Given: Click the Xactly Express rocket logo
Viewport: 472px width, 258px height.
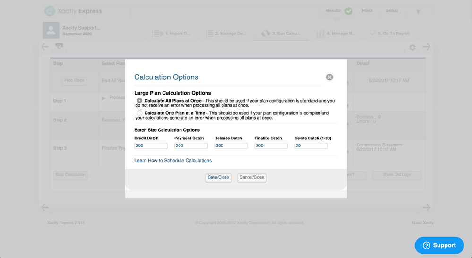Looking at the screenshot, I should pos(50,11).
